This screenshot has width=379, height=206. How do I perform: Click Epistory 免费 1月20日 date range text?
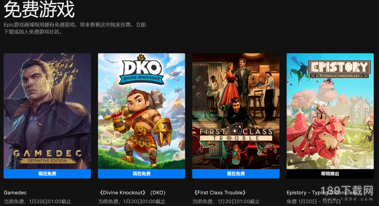click(x=314, y=201)
